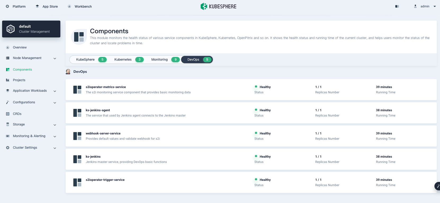Expand the Cluster Settings section

[x=55, y=148]
